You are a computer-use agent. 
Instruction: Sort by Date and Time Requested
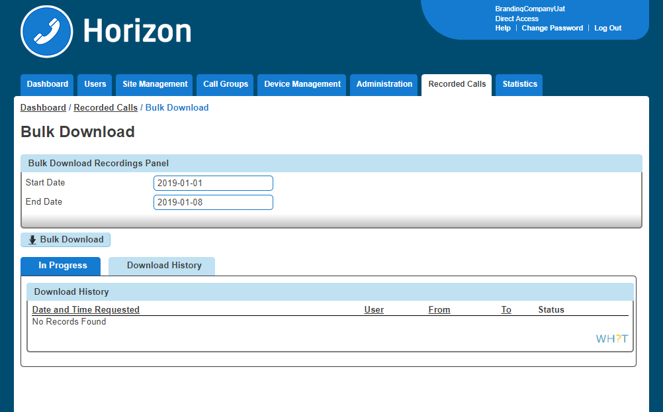coord(86,309)
